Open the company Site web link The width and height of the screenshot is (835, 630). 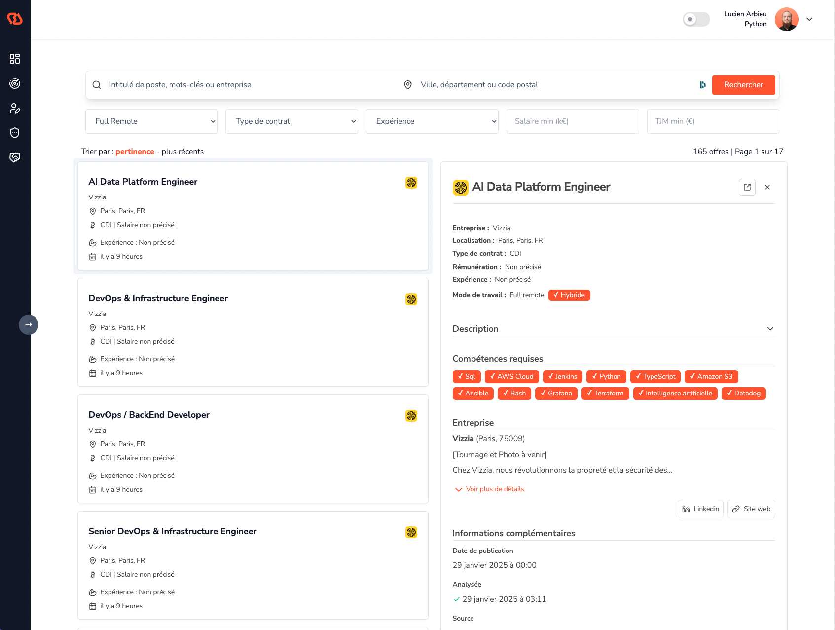coord(751,509)
